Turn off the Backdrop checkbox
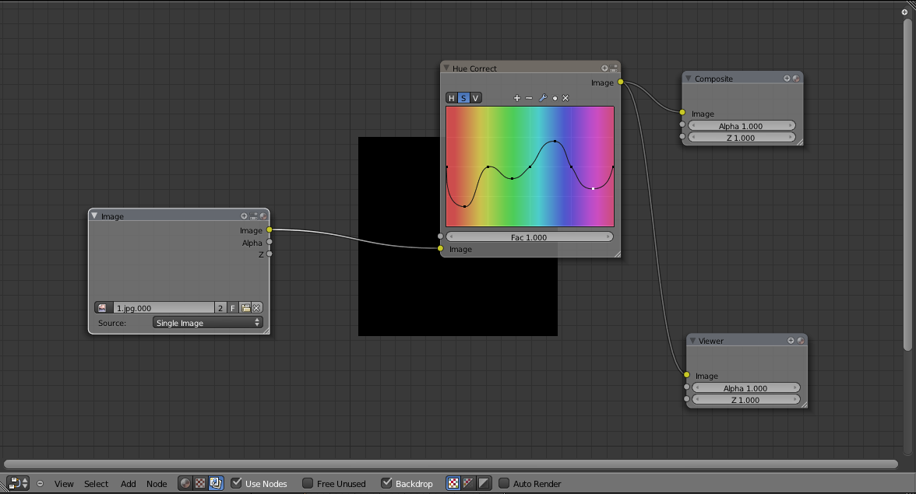Screen dimensions: 916x494 click(386, 483)
